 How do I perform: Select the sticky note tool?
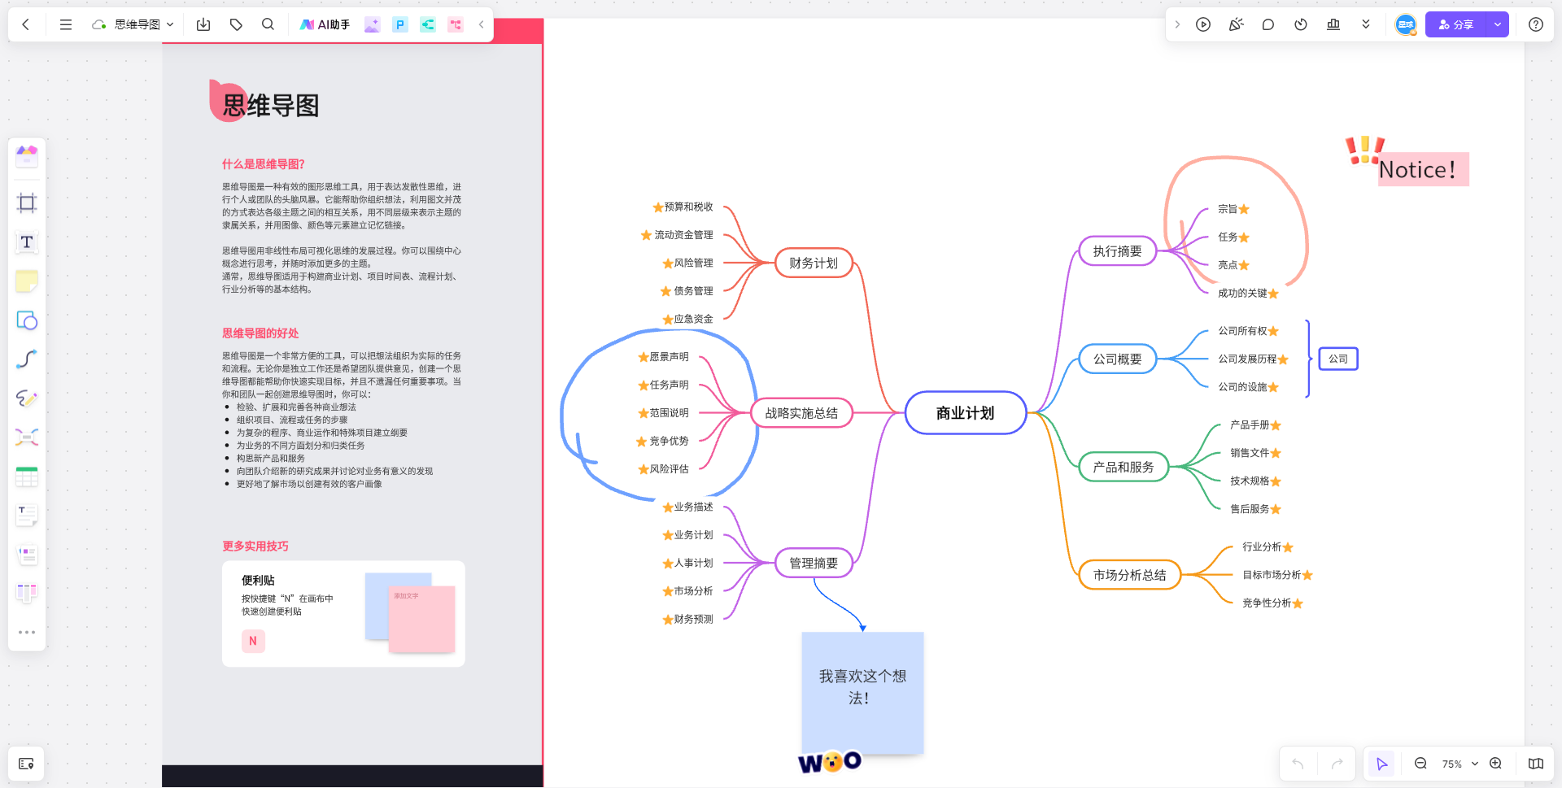click(27, 281)
